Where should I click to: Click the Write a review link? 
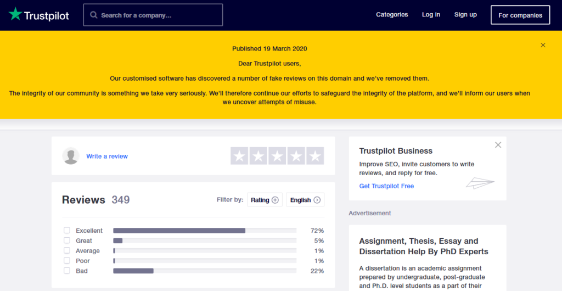[107, 156]
